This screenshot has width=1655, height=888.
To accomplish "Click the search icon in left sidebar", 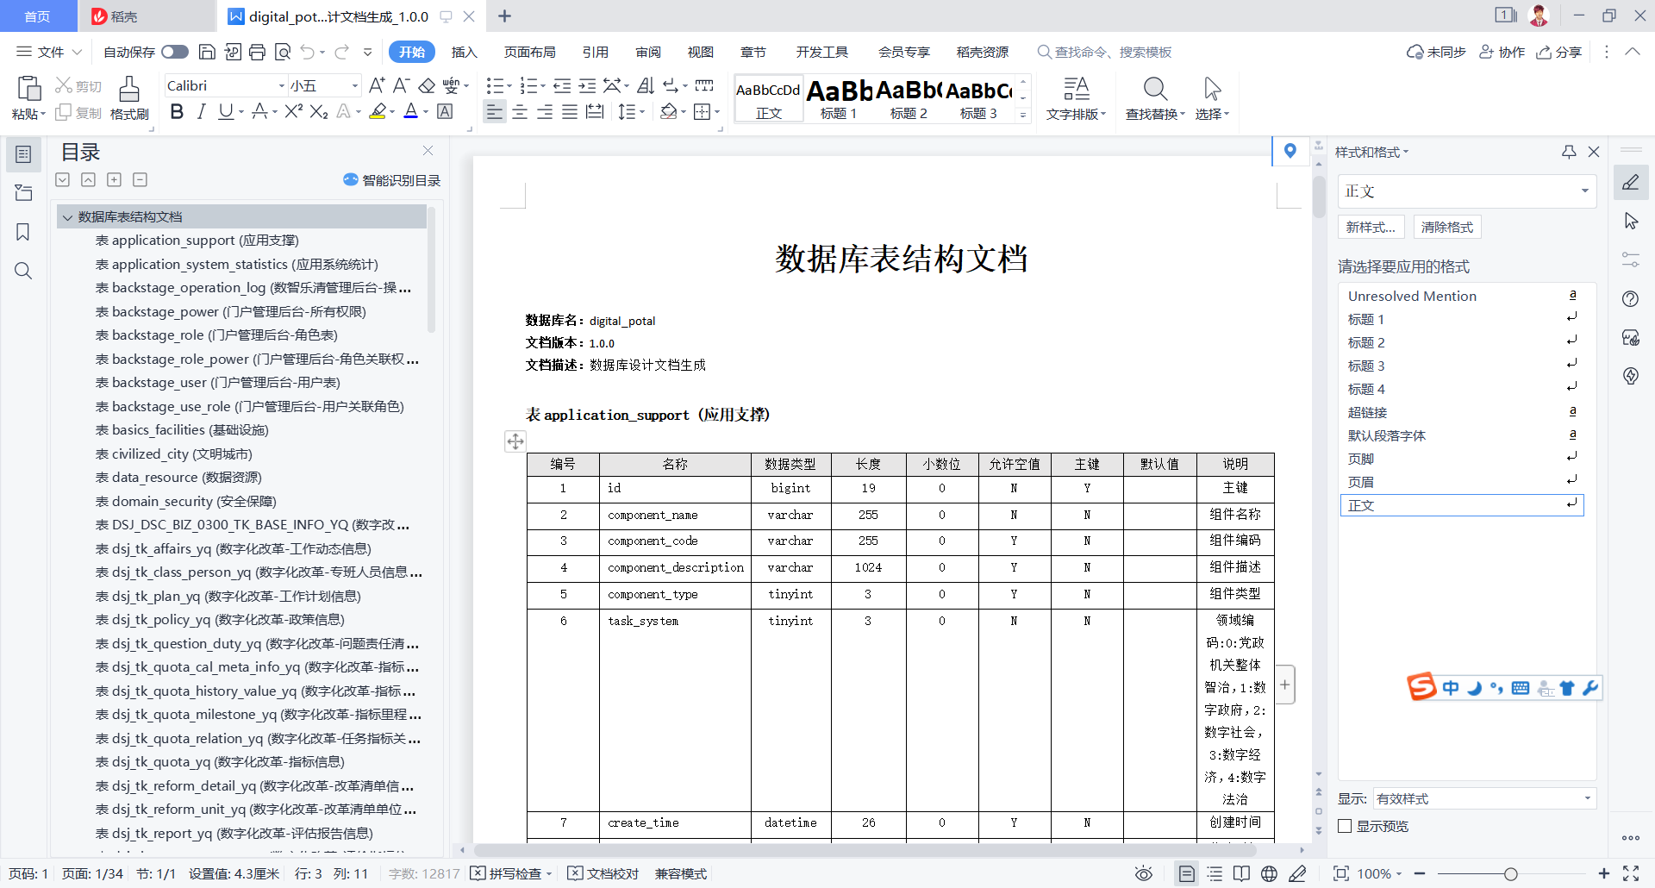I will [x=23, y=271].
